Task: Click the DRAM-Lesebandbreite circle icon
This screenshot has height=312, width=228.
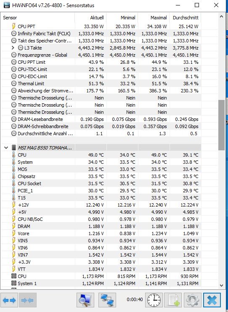Action: coord(14,119)
